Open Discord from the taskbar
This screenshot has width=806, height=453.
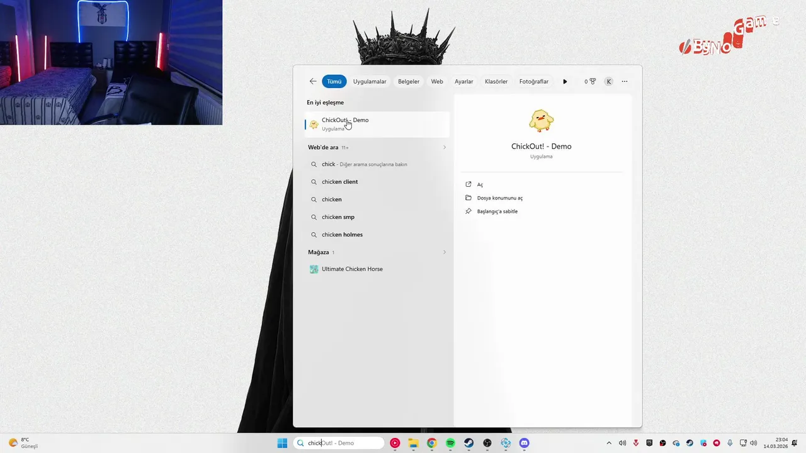click(524, 443)
